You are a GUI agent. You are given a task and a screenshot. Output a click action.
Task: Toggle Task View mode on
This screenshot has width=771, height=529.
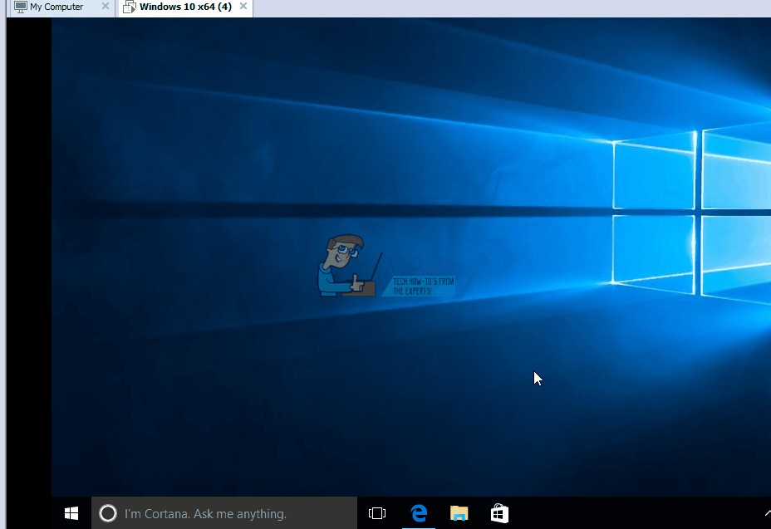[x=377, y=513]
